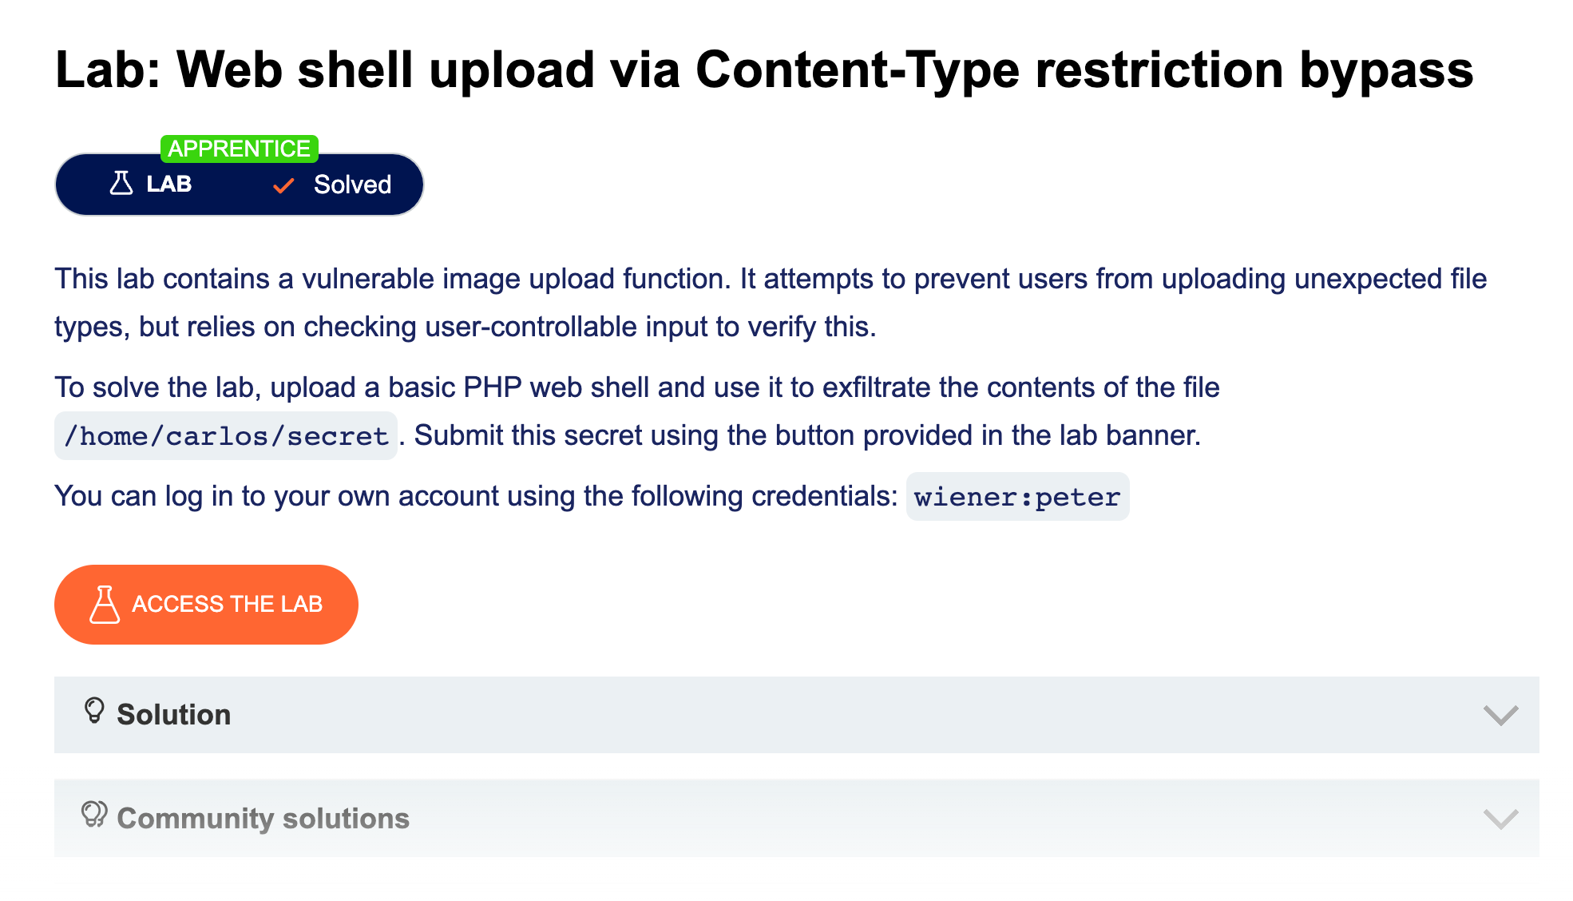Select the wiener:peter credentials code
The width and height of the screenshot is (1573, 901).
(x=1017, y=497)
